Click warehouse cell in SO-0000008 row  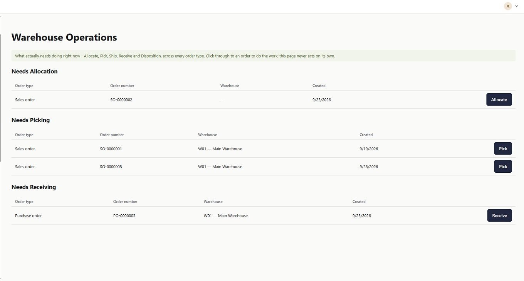coord(220,167)
